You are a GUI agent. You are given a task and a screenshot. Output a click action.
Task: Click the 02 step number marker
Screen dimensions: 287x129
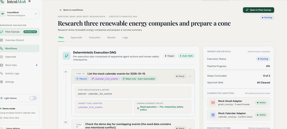(x=66, y=122)
